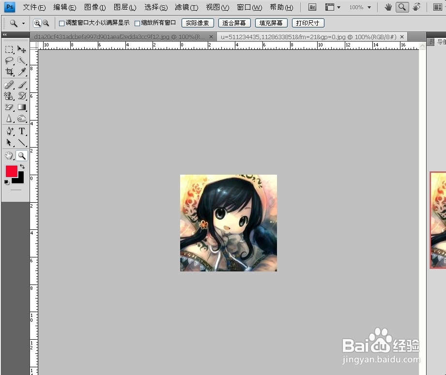The height and width of the screenshot is (375, 446).
Task: Click the Ps application logo
Action: click(10, 7)
